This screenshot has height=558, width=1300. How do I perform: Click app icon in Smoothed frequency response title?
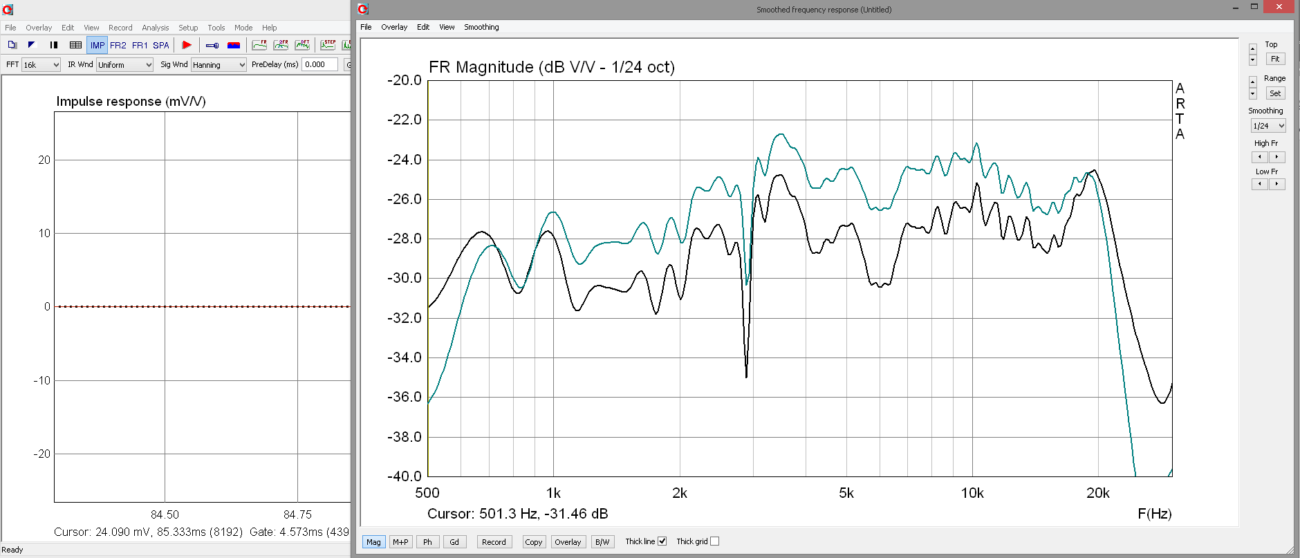363,9
